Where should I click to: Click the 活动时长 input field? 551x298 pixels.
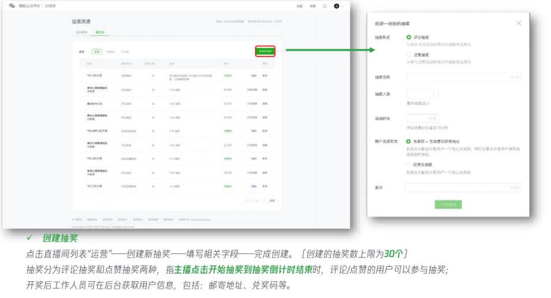pyautogui.click(x=422, y=118)
